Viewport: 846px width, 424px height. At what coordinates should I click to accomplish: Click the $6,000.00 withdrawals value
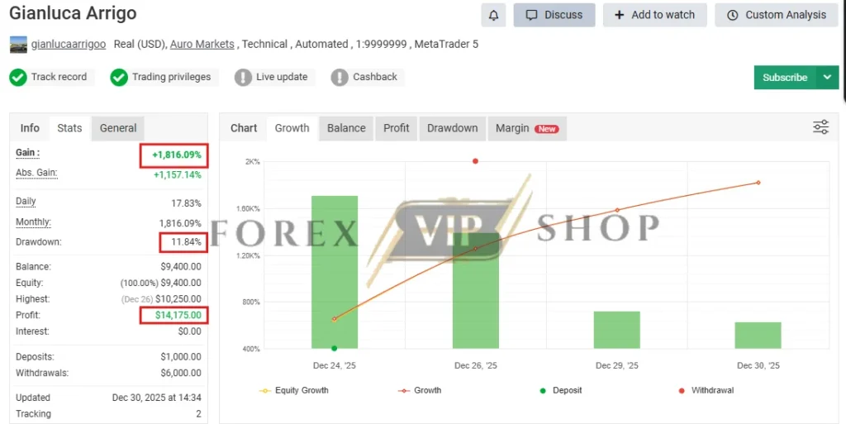click(x=181, y=374)
